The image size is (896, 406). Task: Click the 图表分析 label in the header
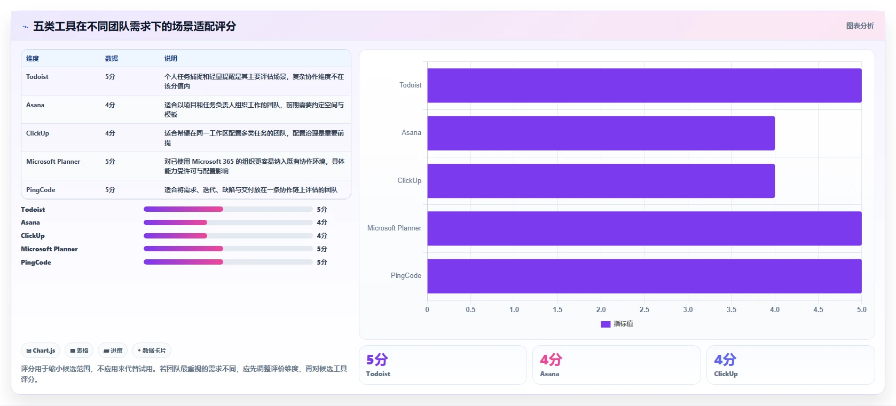click(x=860, y=26)
